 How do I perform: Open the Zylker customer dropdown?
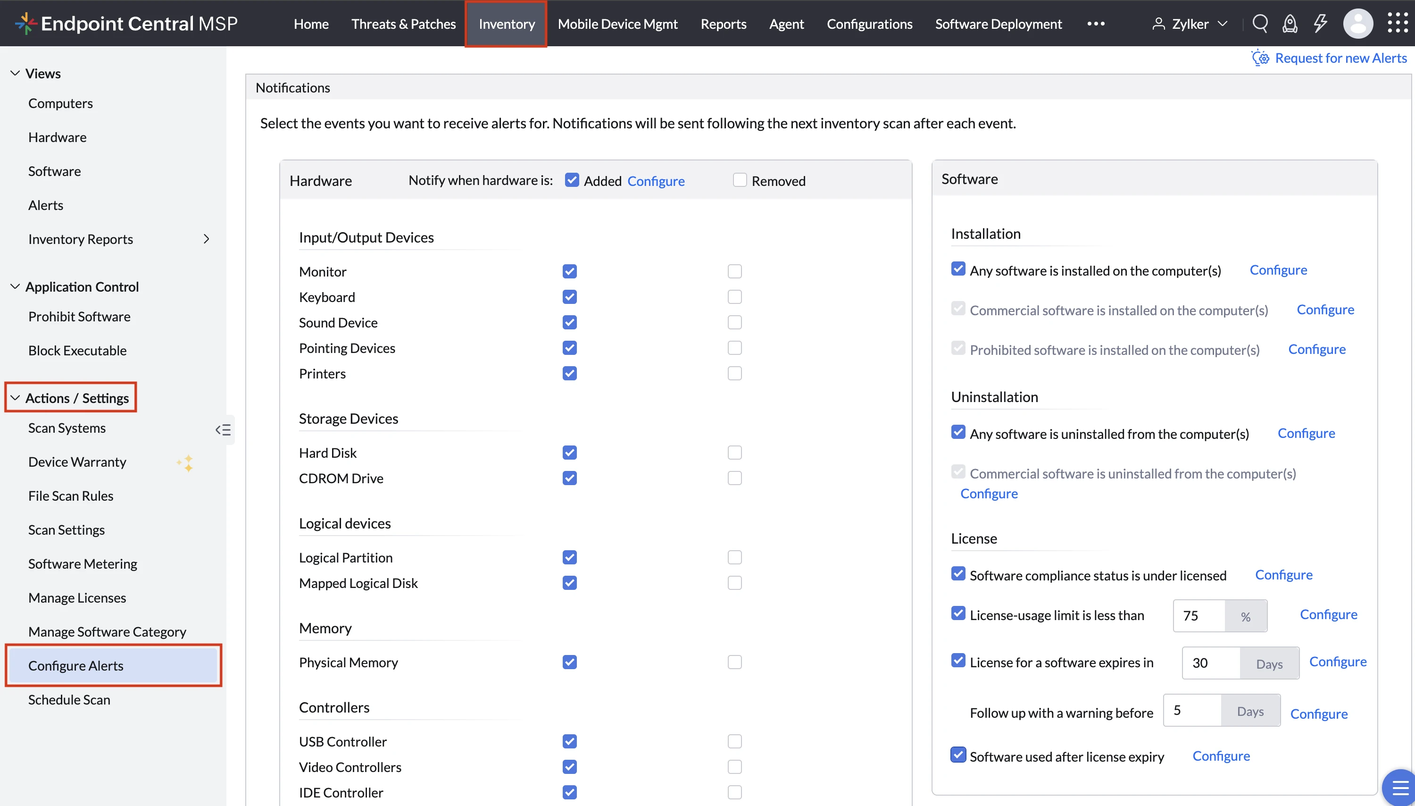[x=1223, y=24]
